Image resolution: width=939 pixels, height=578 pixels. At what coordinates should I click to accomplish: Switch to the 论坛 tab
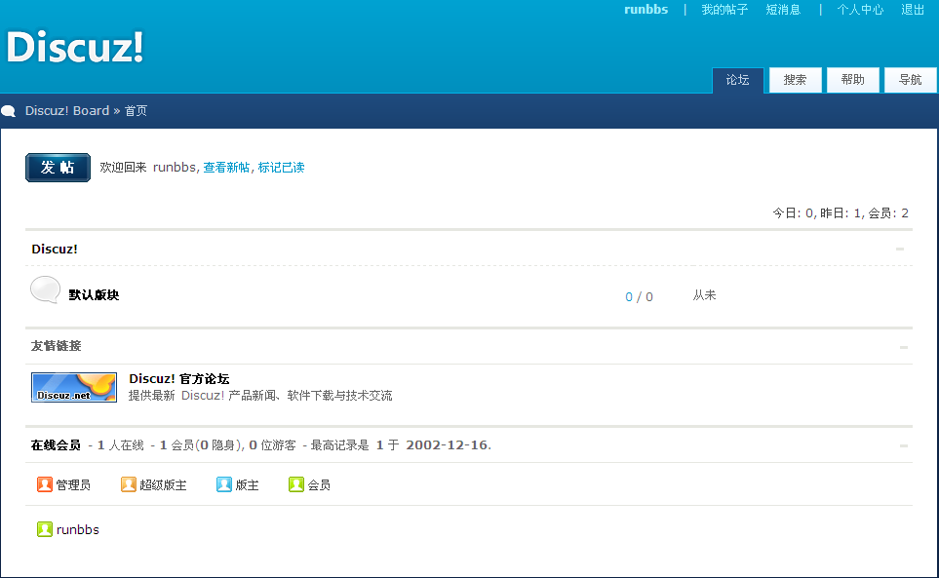tap(738, 80)
